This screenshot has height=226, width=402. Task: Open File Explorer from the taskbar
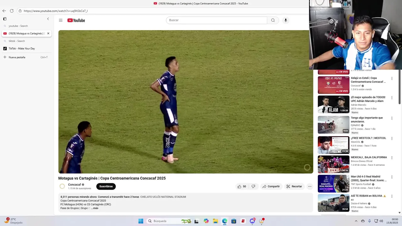click(x=215, y=221)
